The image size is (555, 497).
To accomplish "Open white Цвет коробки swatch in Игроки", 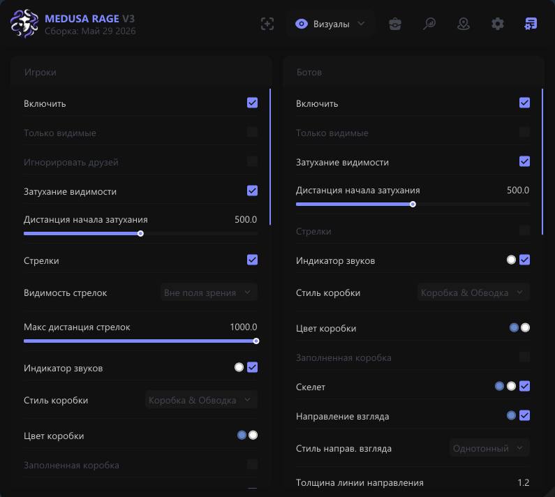I will coord(253,435).
